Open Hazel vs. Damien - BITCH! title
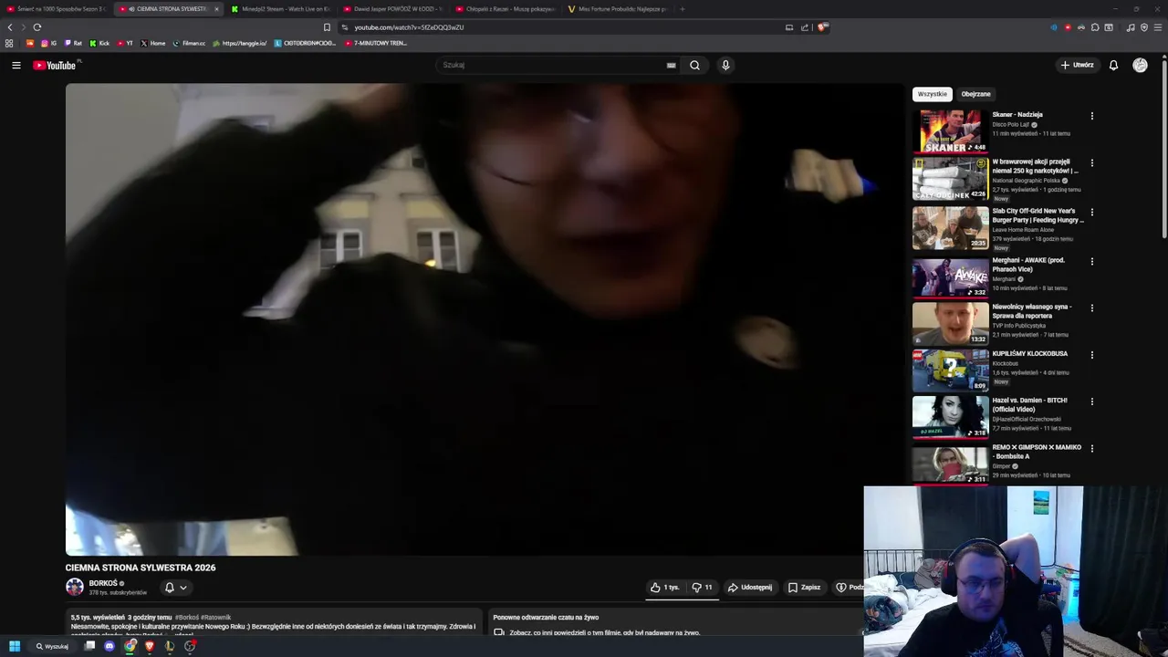Image resolution: width=1168 pixels, height=657 pixels. 1029,404
